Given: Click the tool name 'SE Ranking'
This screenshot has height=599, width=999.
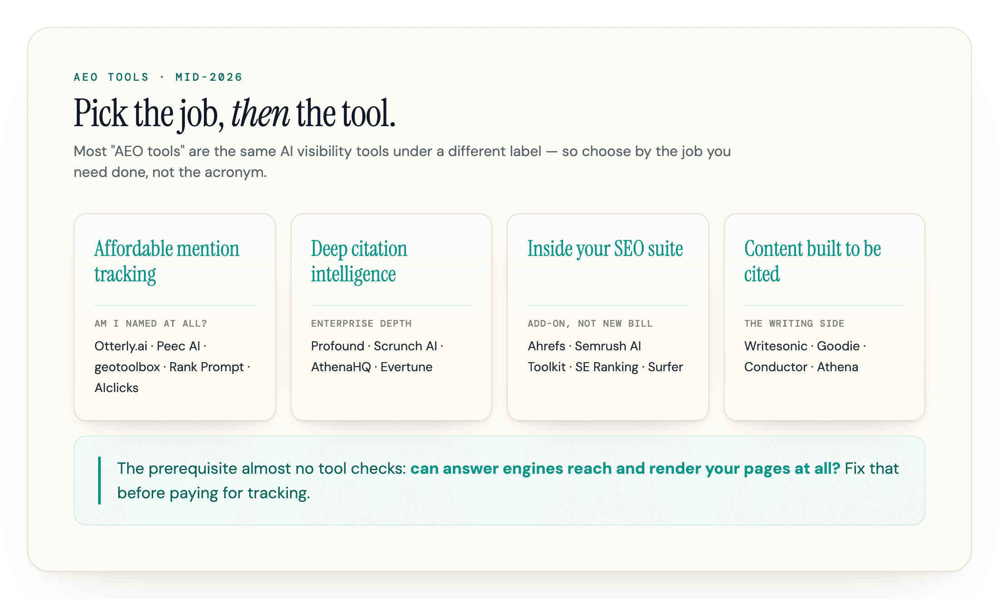Looking at the screenshot, I should 607,367.
